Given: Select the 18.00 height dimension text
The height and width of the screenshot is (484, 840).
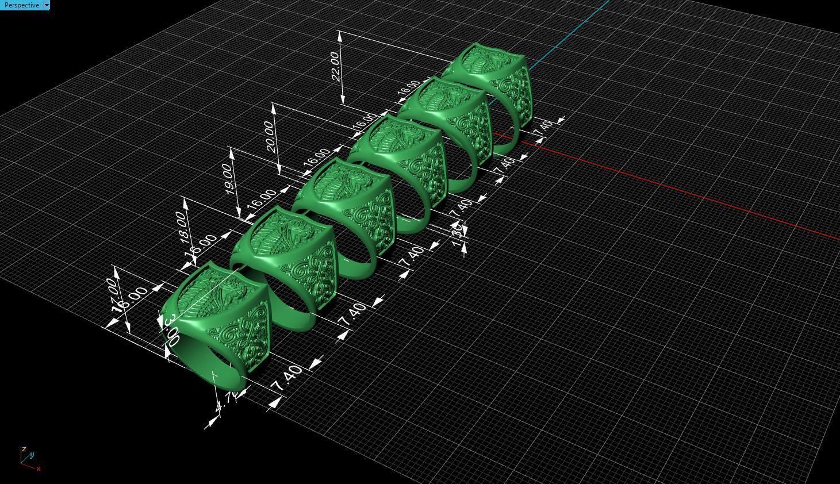Looking at the screenshot, I should 182,227.
